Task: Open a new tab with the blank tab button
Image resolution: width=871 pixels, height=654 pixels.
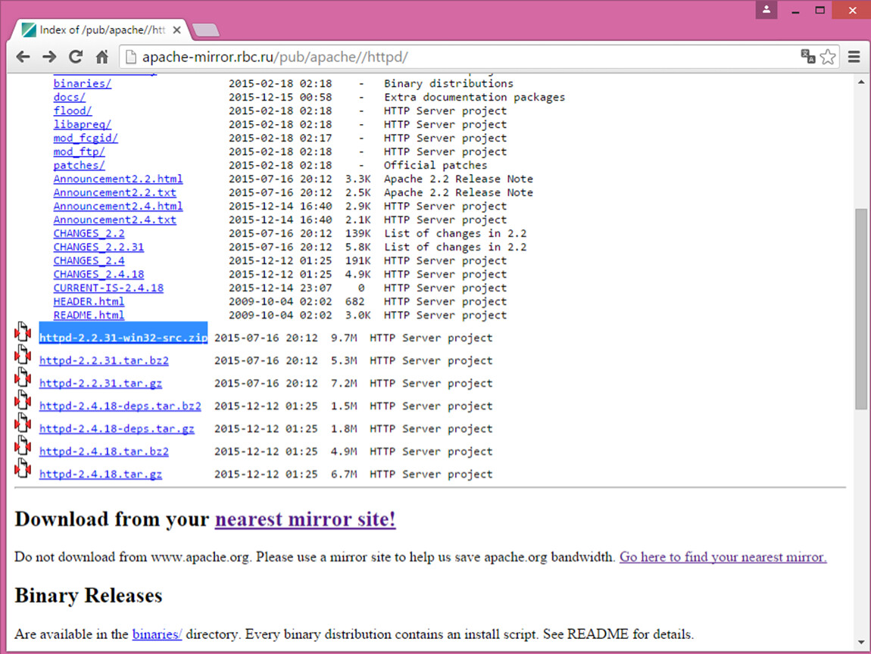Action: point(206,30)
